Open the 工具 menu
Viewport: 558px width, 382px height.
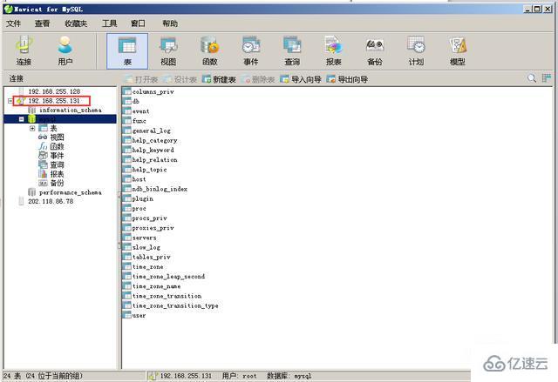(x=109, y=23)
